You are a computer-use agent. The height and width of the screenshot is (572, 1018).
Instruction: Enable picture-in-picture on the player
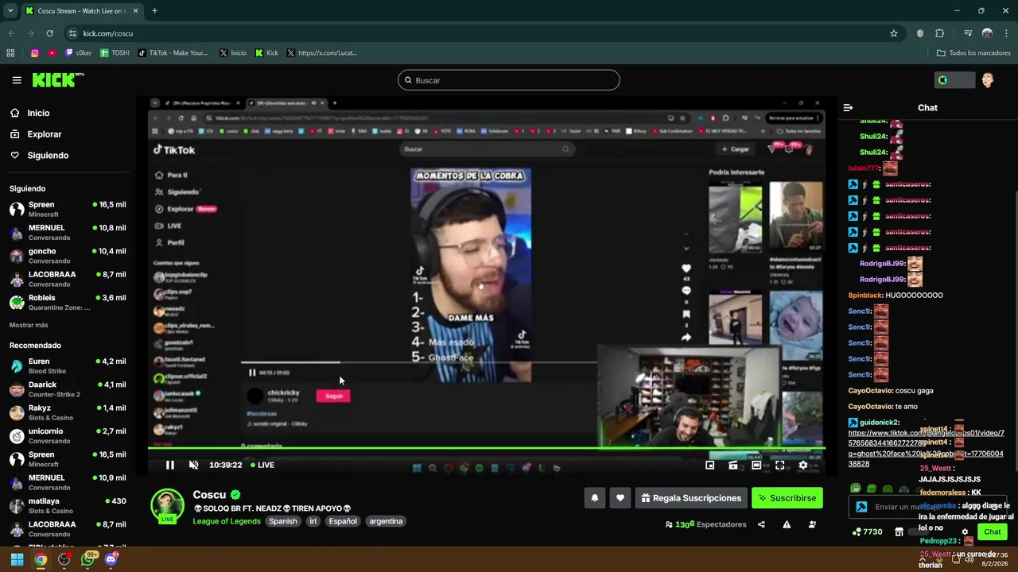710,466
